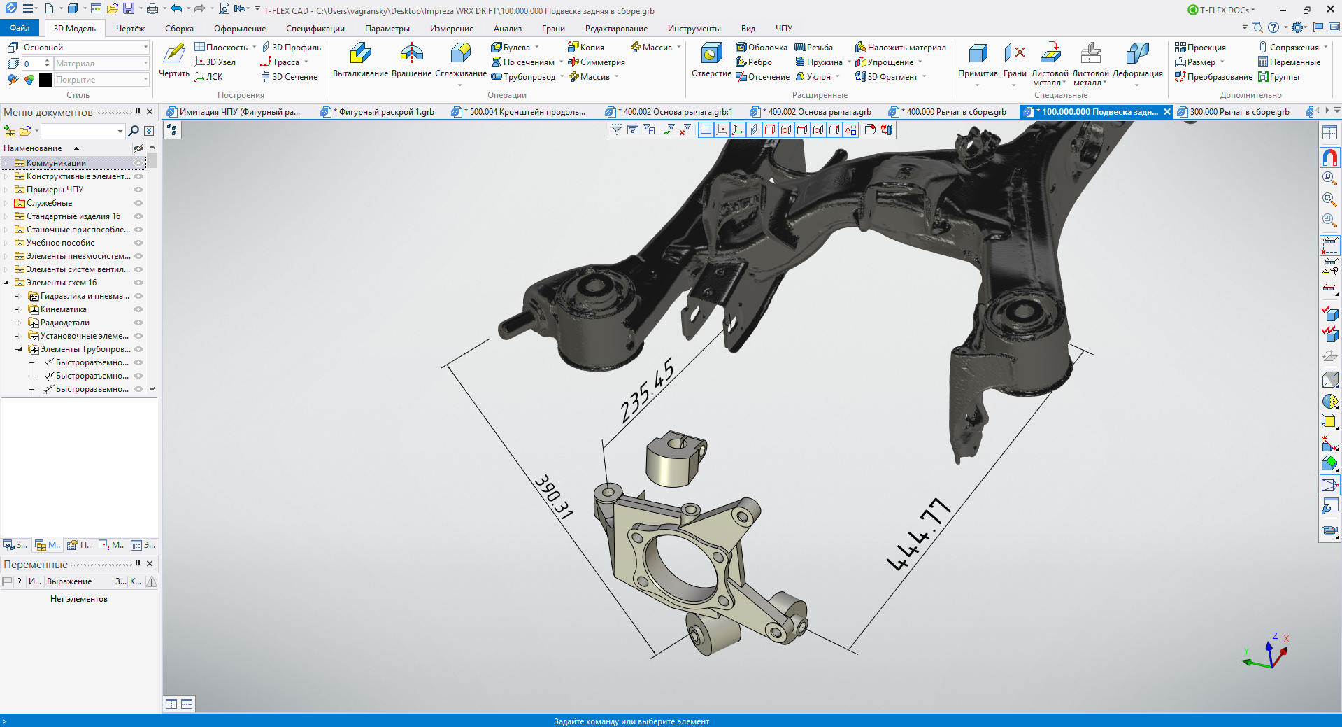Click the Симметрия tool
This screenshot has height=727, width=1342.
596,62
